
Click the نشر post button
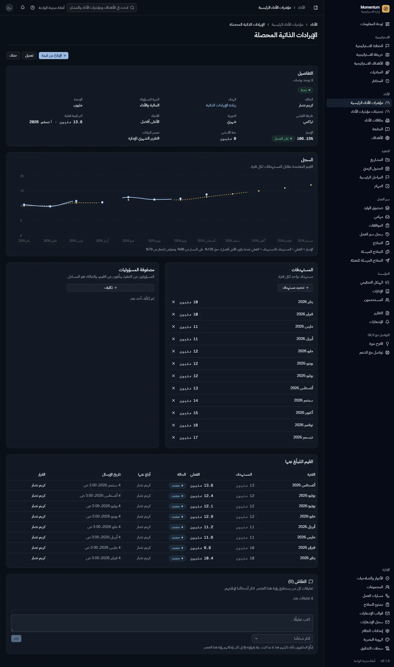16,639
